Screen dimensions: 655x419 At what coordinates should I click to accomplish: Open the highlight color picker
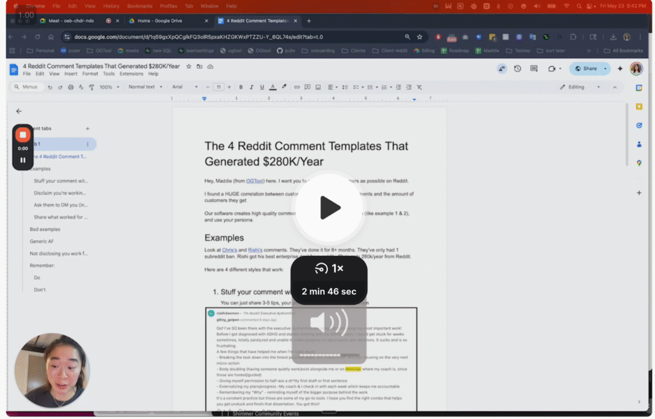click(284, 87)
